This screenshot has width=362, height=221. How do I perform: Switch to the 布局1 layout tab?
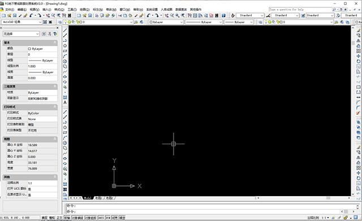coord(98,198)
